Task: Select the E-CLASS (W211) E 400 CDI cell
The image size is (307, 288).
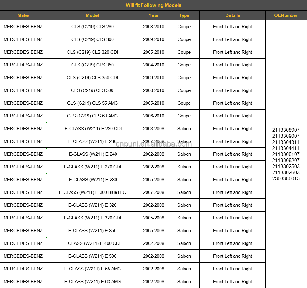Action: tap(92, 243)
